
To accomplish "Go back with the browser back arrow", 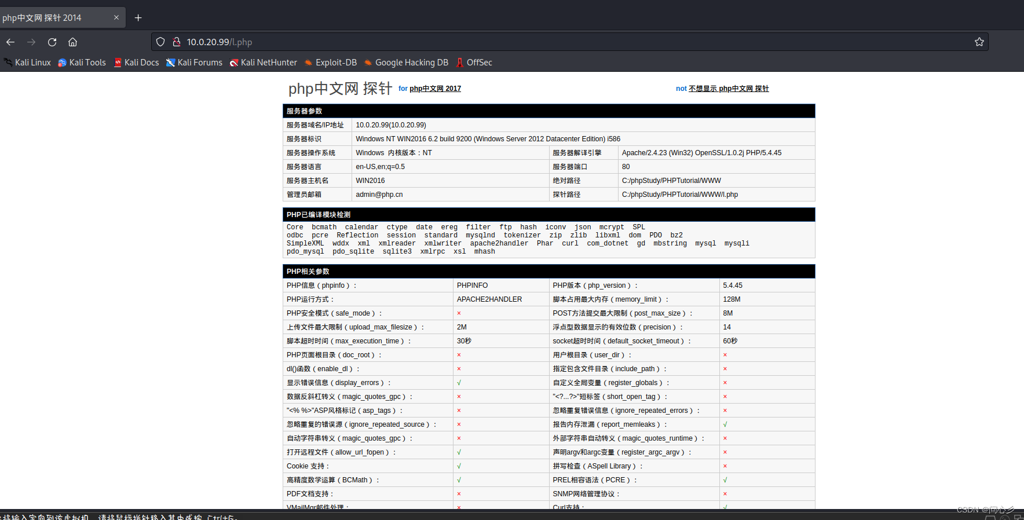I will [10, 42].
